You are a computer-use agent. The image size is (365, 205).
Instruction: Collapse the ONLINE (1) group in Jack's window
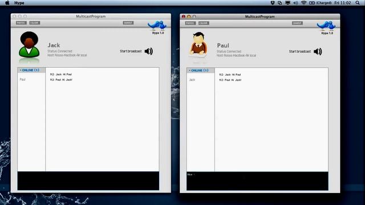(31, 70)
